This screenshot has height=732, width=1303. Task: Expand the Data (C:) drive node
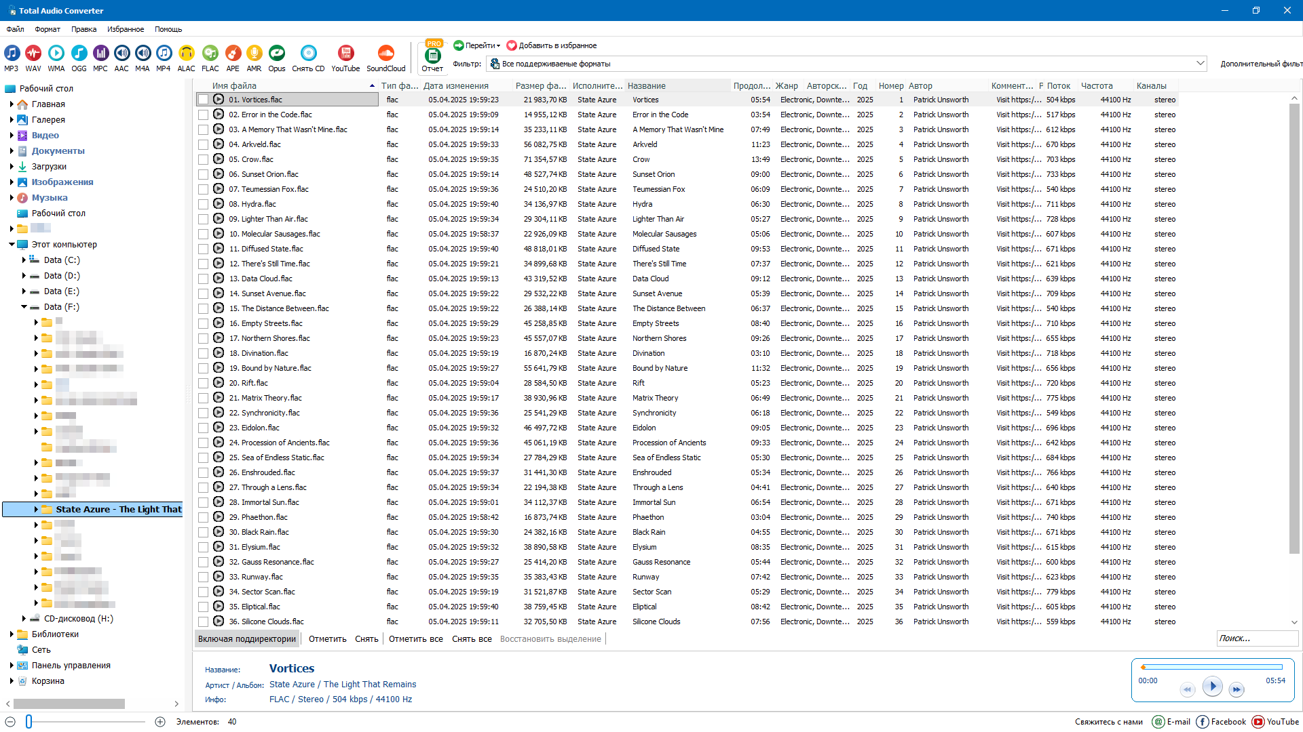pyautogui.click(x=24, y=260)
